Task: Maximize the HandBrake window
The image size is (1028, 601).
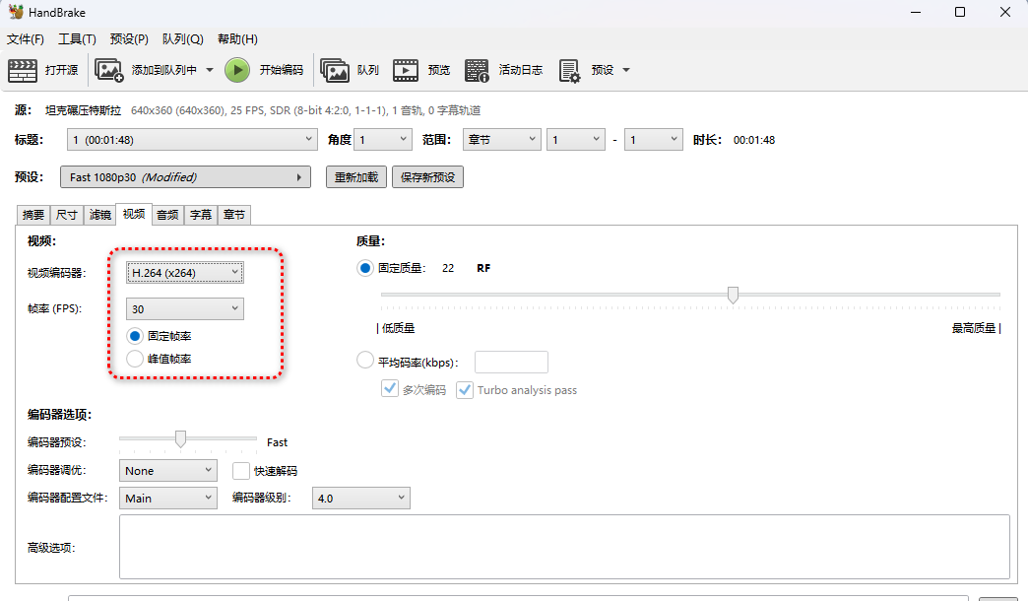Action: (960, 12)
